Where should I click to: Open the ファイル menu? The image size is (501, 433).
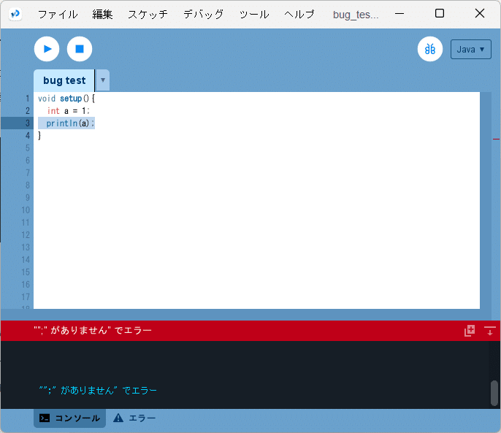point(58,15)
